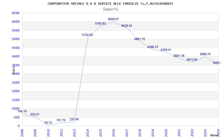221x138 pixels.
Task: Select the 5102.94 data label
Action: point(87,35)
